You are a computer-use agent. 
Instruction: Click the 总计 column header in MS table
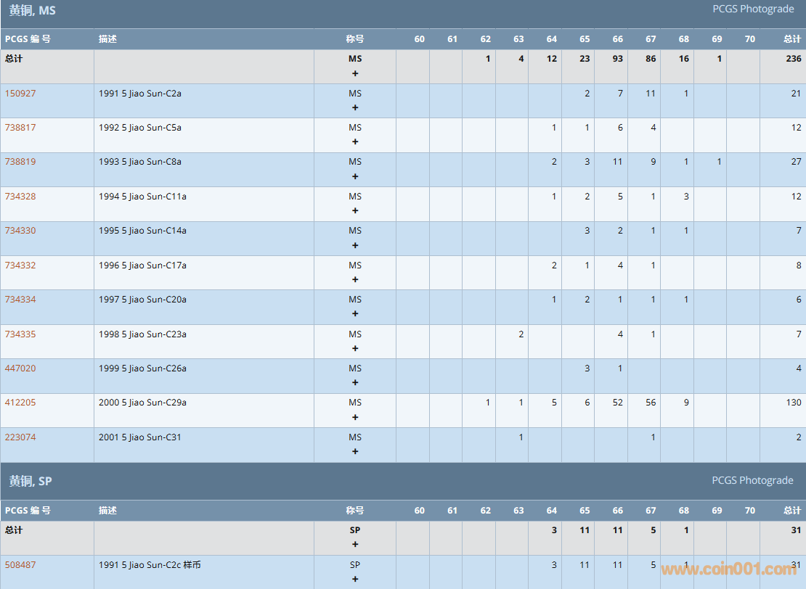[x=792, y=39]
